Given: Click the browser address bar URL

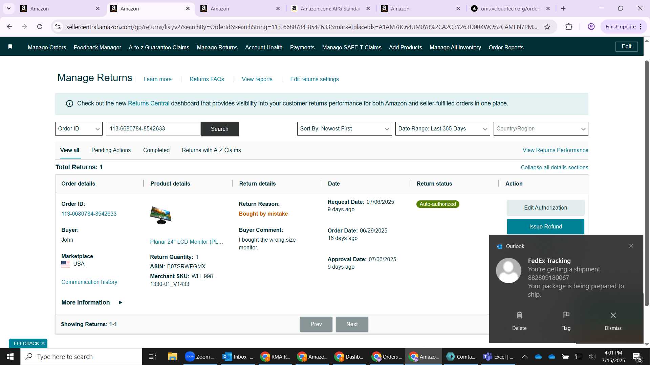Looking at the screenshot, I should [x=301, y=27].
